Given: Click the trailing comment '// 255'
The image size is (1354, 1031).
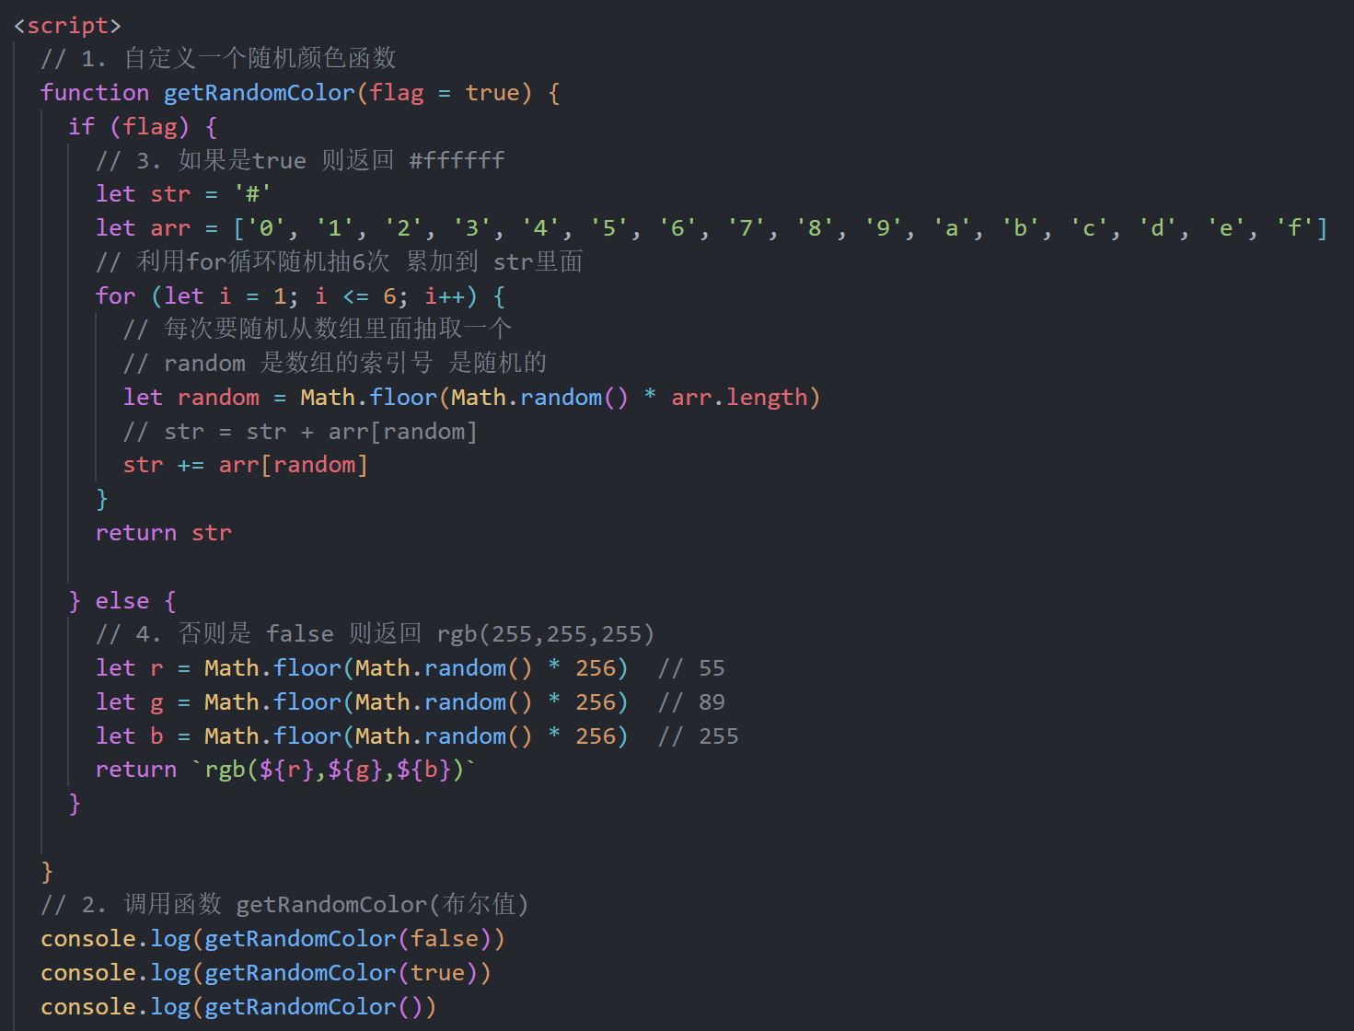Looking at the screenshot, I should point(698,736).
